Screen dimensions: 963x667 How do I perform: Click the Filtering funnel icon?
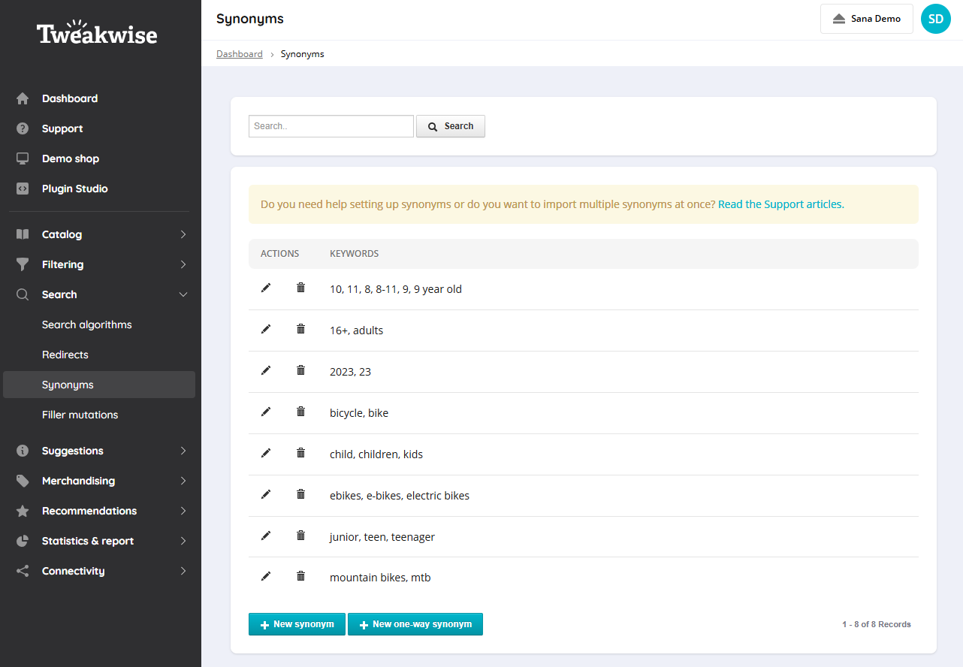click(23, 264)
